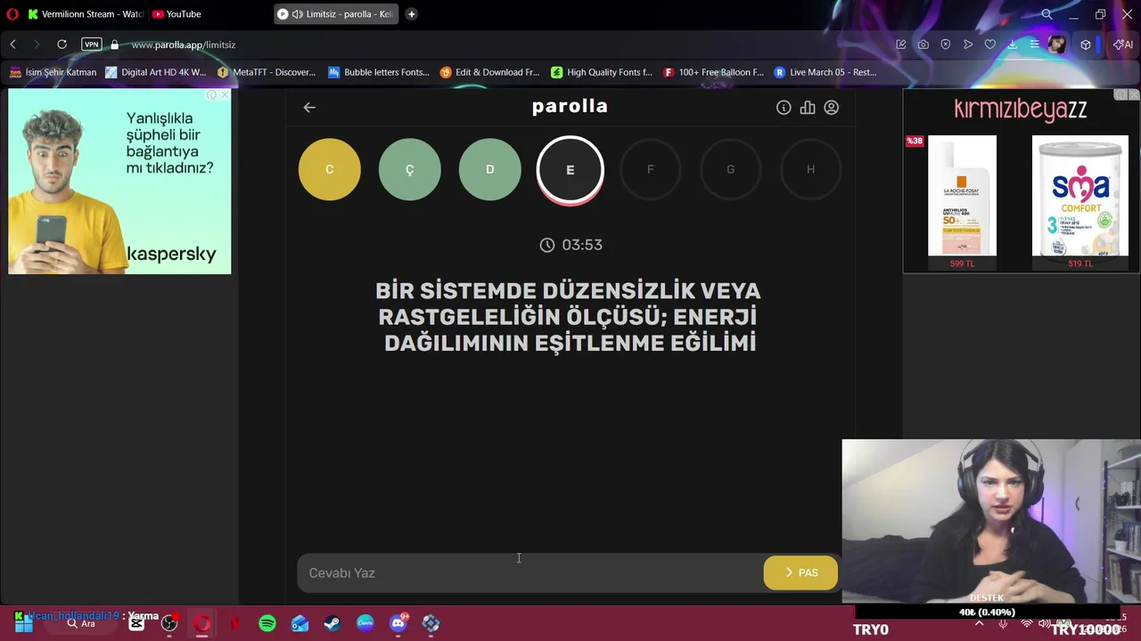Open Canva from the taskbar

tap(365, 624)
